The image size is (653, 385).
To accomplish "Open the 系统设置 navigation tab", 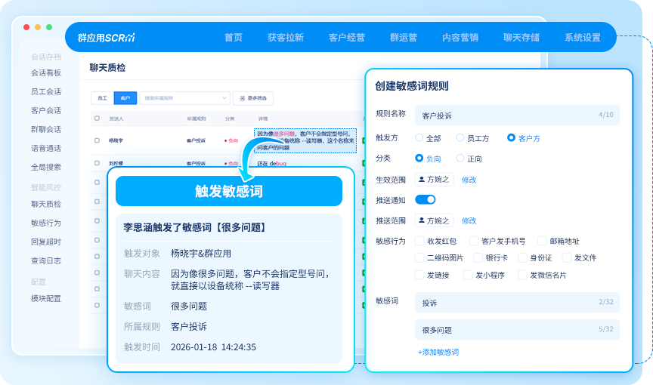I will [582, 38].
